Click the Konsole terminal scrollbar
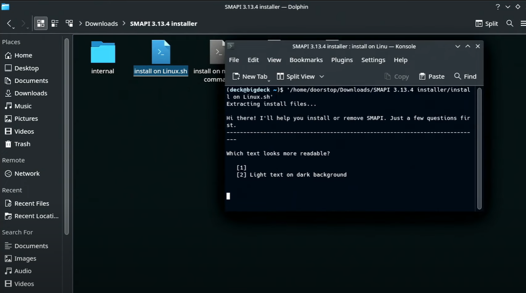 479,148
